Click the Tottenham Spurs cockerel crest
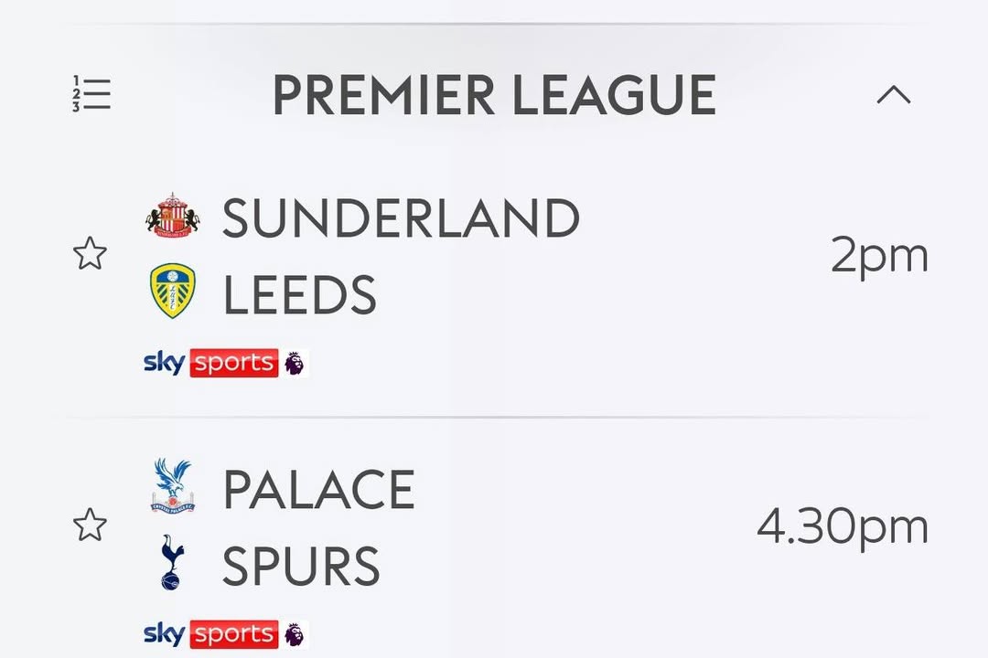This screenshot has width=988, height=658. click(171, 563)
